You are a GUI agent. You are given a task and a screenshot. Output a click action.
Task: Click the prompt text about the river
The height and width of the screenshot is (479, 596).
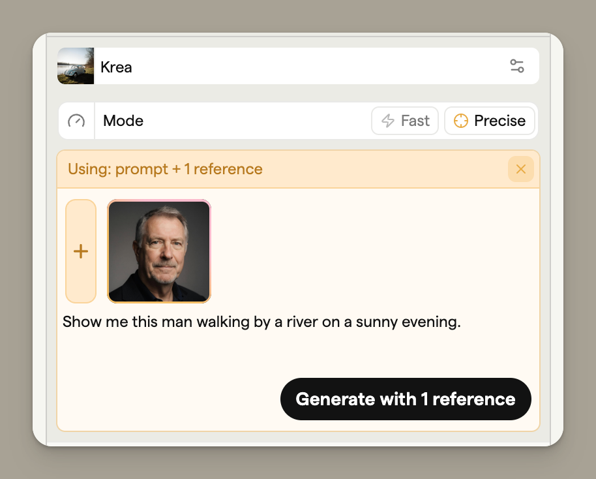point(261,322)
